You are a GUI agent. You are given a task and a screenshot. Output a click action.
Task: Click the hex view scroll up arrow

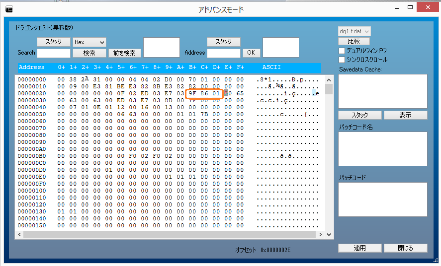[x=329, y=79]
